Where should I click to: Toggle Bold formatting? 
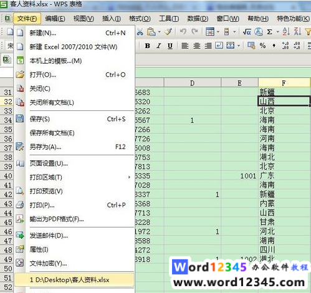[148, 46]
